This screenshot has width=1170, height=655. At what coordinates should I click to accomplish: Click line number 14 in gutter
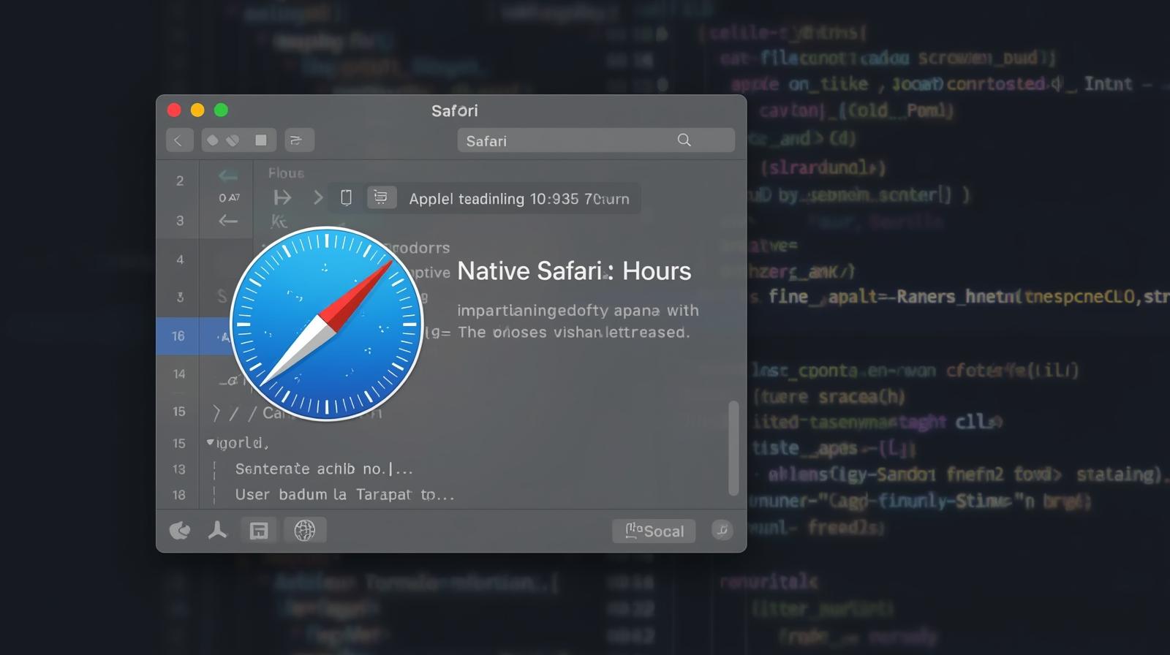pos(178,374)
